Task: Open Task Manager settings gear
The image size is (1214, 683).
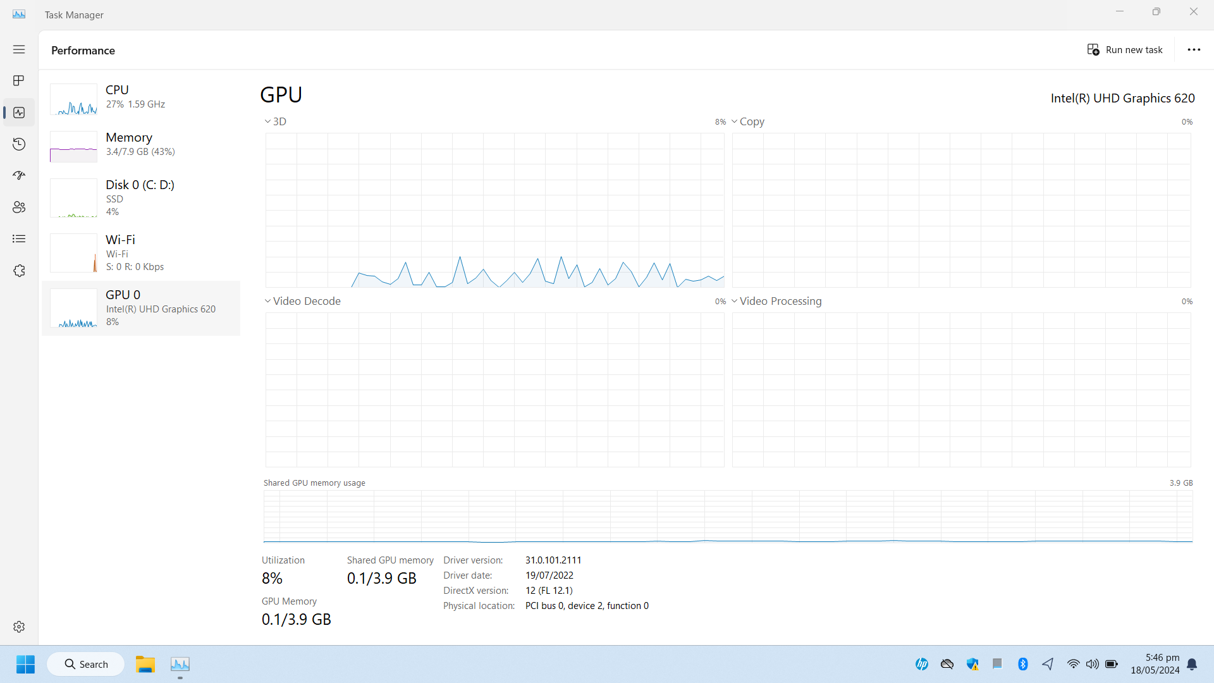Action: tap(19, 627)
